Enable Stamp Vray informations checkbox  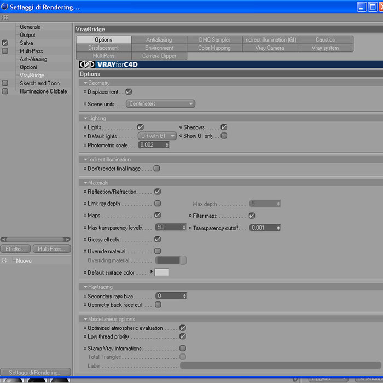point(183,348)
